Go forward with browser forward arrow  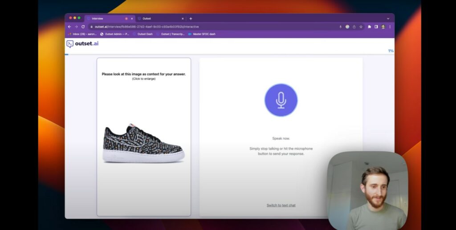point(76,27)
